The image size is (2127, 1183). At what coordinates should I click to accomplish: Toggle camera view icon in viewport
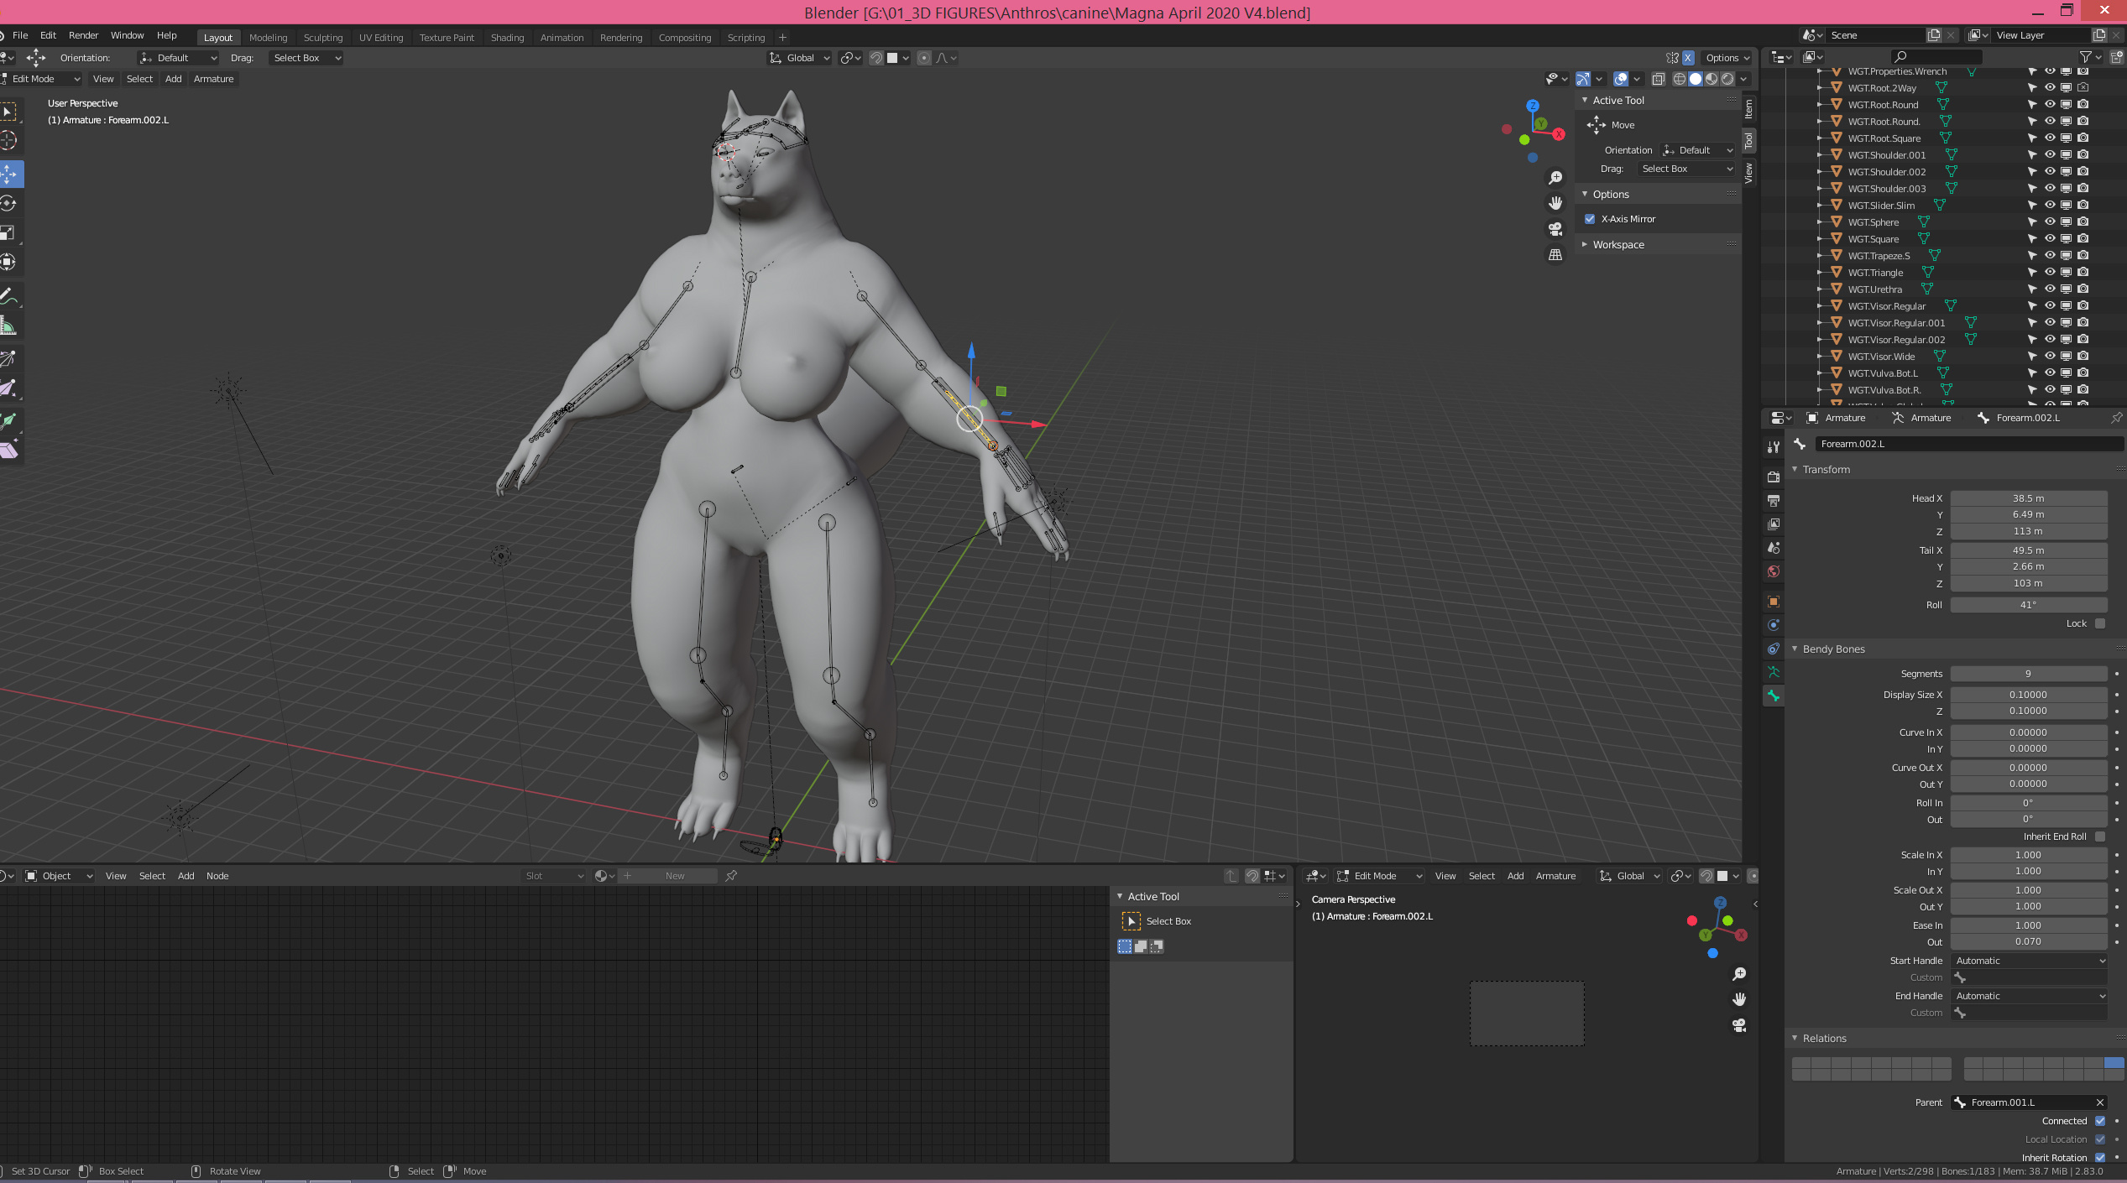[x=1555, y=229]
